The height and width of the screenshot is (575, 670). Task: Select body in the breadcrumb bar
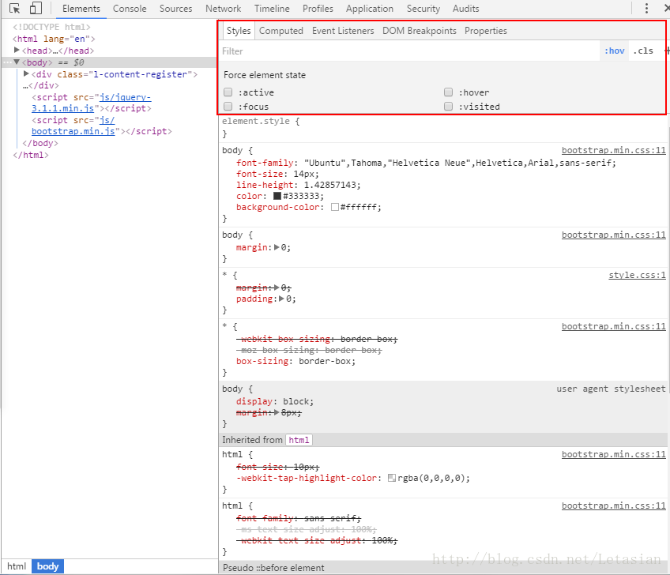pos(47,566)
